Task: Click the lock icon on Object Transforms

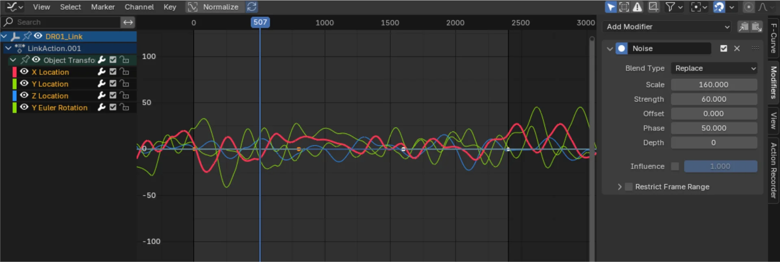Action: (124, 60)
